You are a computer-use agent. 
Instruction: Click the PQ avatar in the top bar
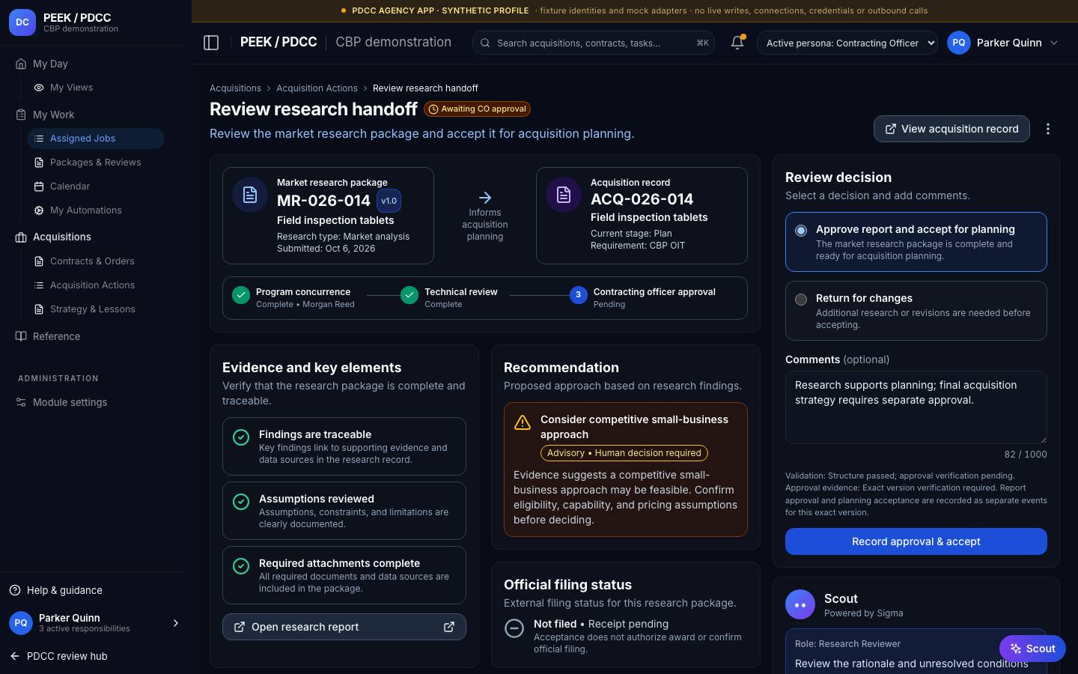(959, 43)
